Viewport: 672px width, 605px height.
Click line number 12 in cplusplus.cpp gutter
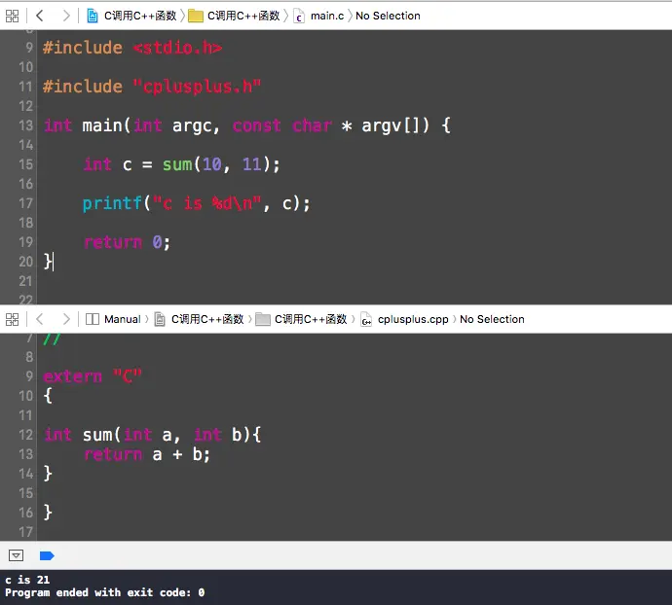[x=25, y=435]
